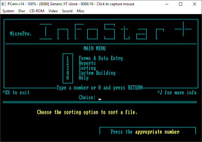Close the PCem emulator window

195,4
